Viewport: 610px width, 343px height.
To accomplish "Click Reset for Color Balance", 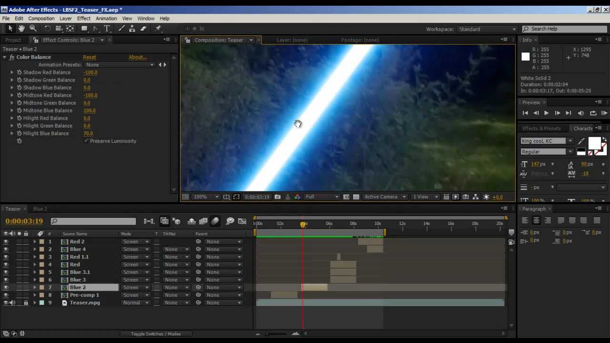I will point(89,57).
